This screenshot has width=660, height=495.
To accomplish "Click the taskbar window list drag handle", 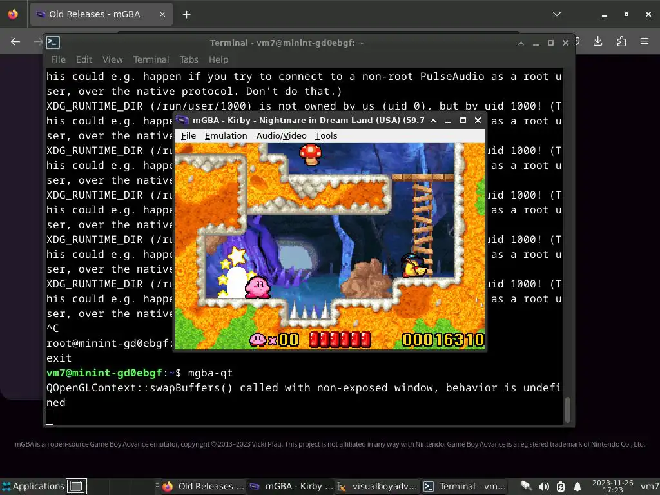I will [x=157, y=486].
